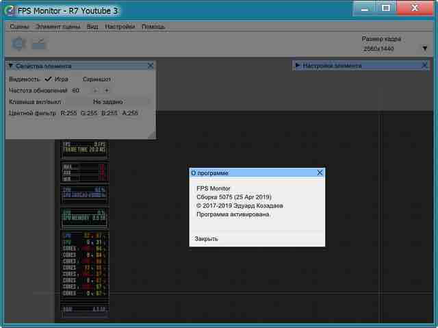This screenshot has height=328, width=438.
Task: Click the FPS Monitor name in About dialog
Action: click(214, 188)
